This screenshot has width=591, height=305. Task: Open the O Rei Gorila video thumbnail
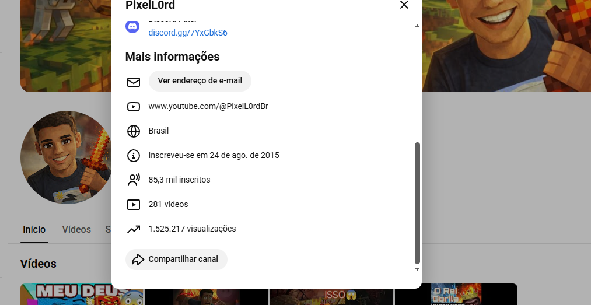click(456, 294)
